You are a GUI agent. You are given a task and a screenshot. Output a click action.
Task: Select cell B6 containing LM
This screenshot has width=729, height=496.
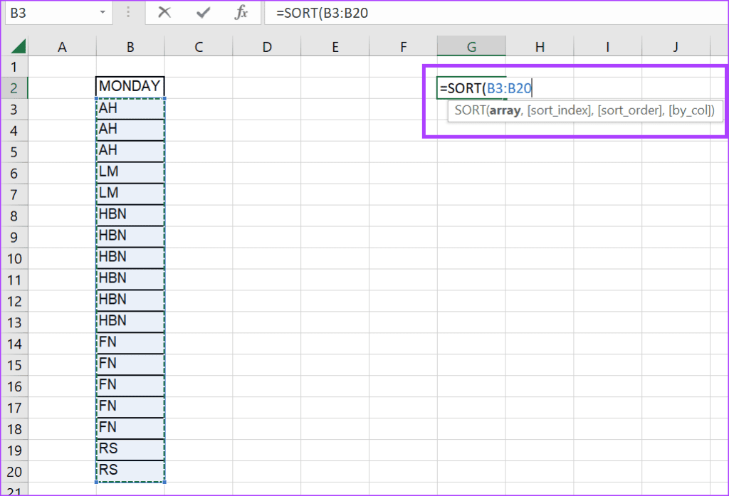(130, 172)
